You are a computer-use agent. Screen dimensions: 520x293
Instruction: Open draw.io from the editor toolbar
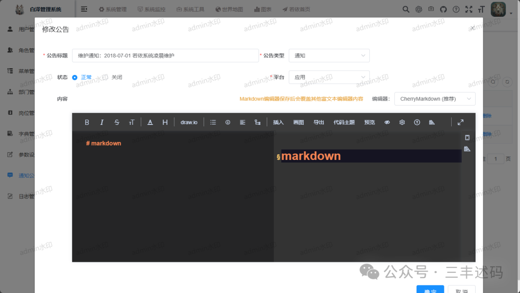189,122
